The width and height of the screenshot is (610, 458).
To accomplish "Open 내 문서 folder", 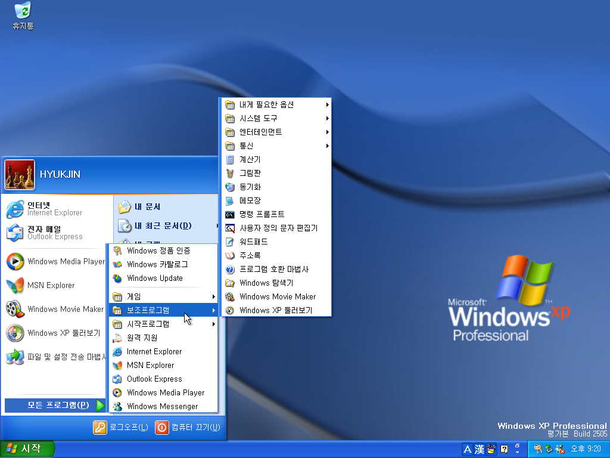I will point(167,207).
